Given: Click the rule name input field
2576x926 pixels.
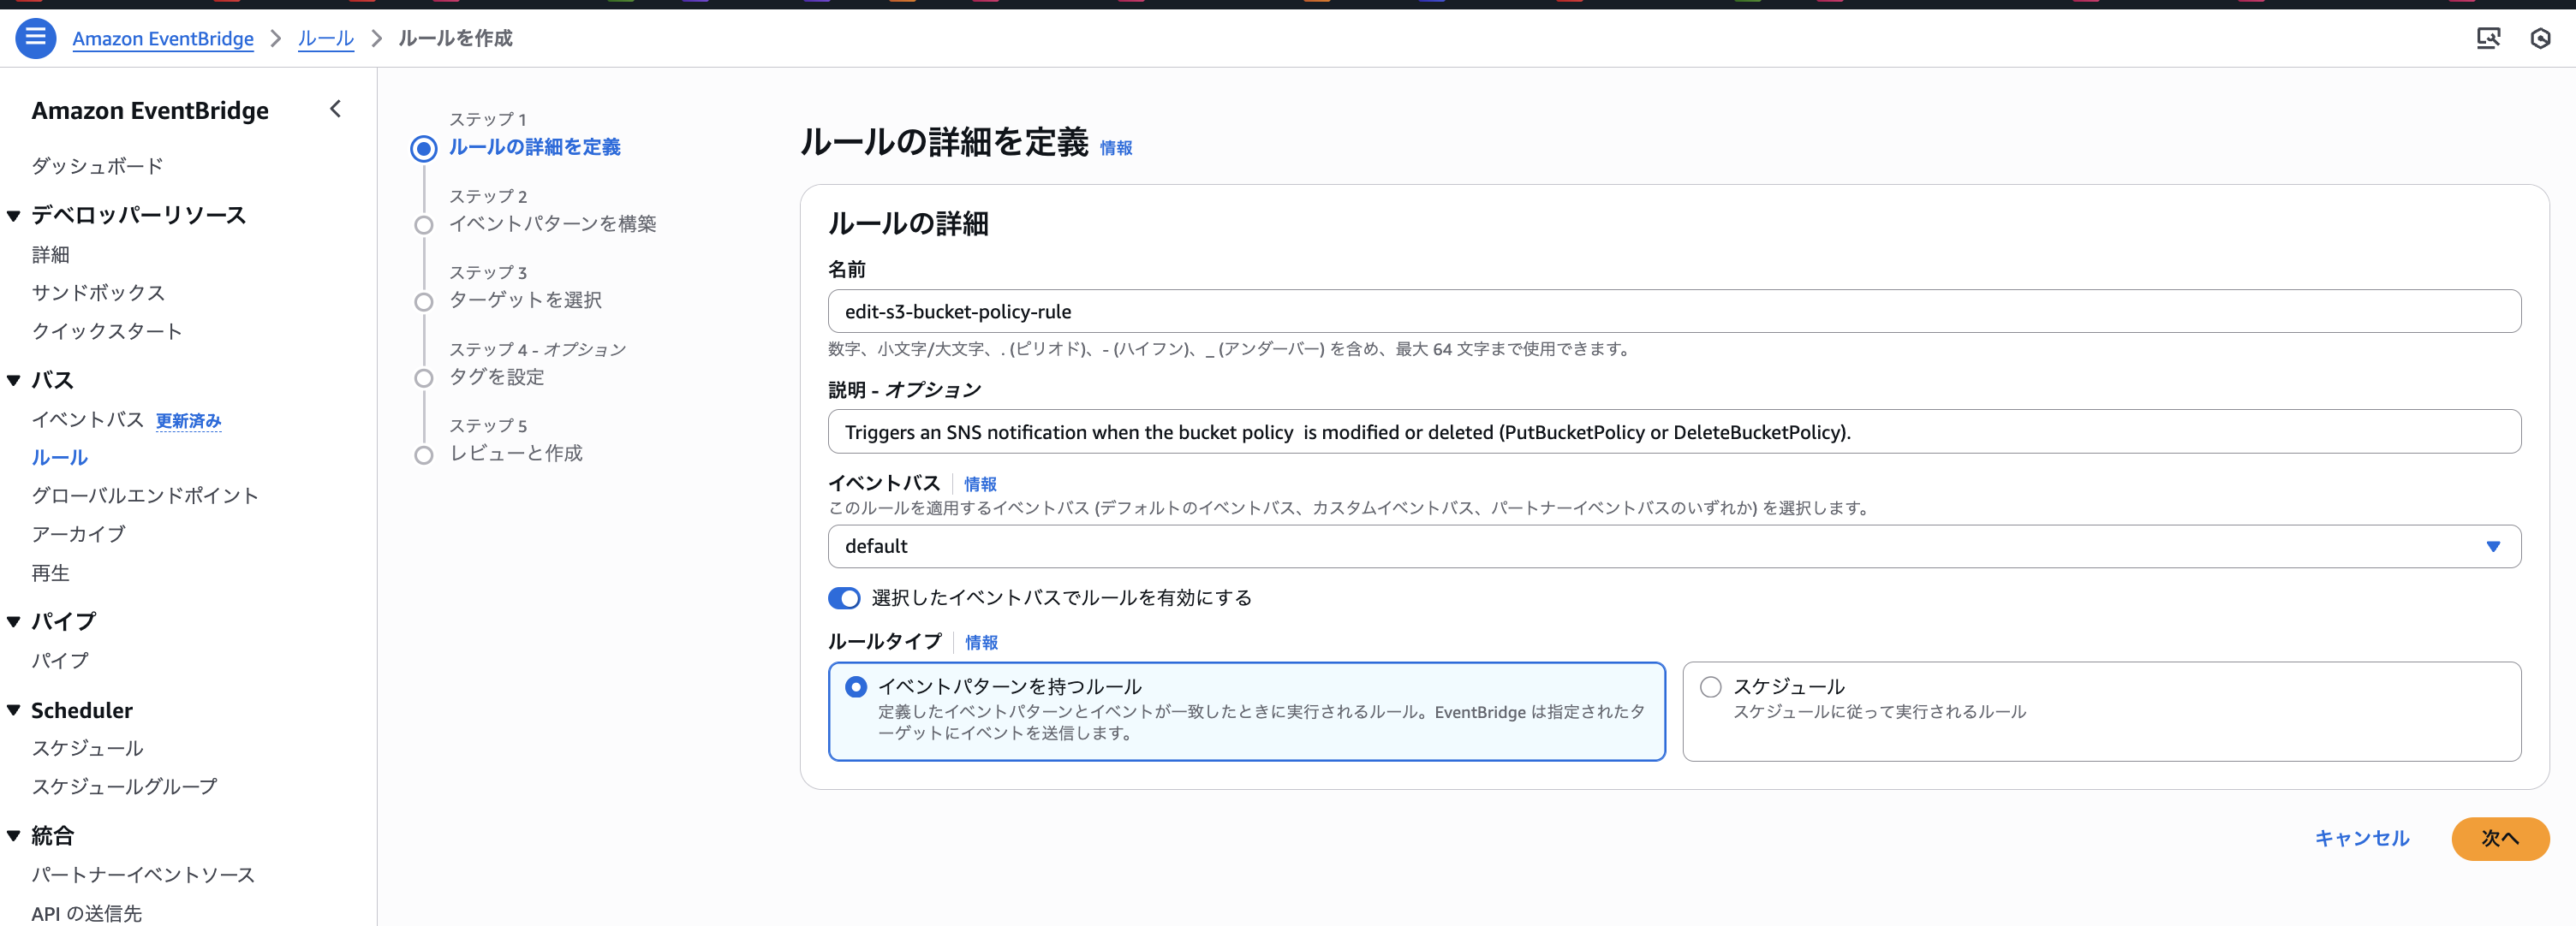Looking at the screenshot, I should [1673, 312].
